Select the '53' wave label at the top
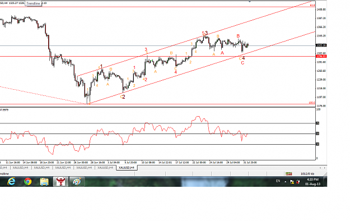The width and height of the screenshot is (350, 221). (205, 33)
